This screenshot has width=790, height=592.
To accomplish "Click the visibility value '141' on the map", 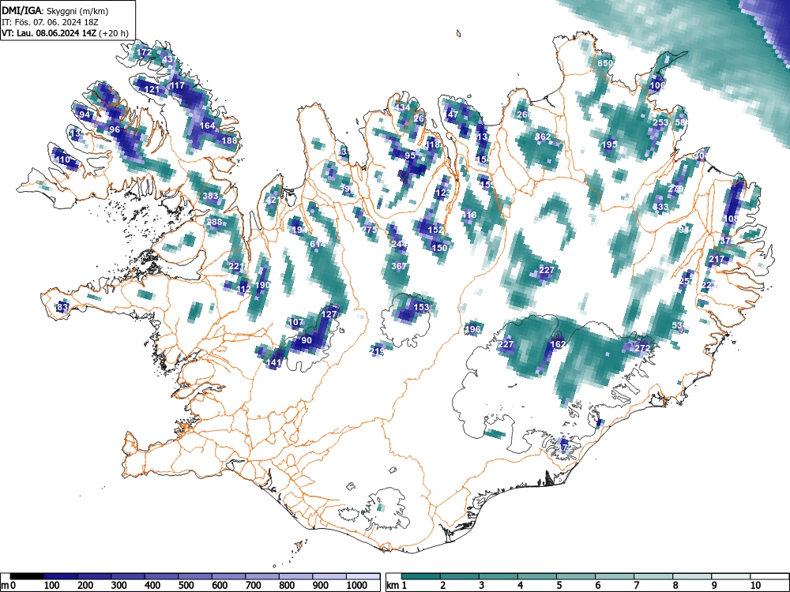I will [273, 362].
